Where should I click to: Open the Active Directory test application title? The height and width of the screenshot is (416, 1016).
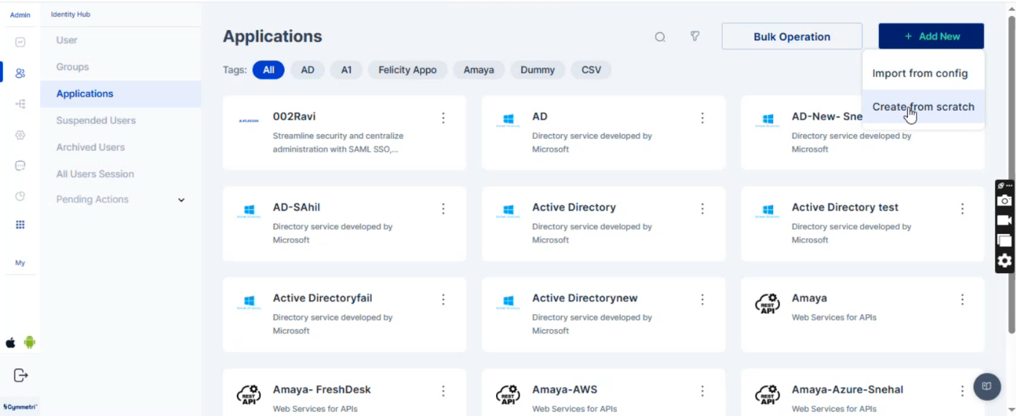coord(845,208)
